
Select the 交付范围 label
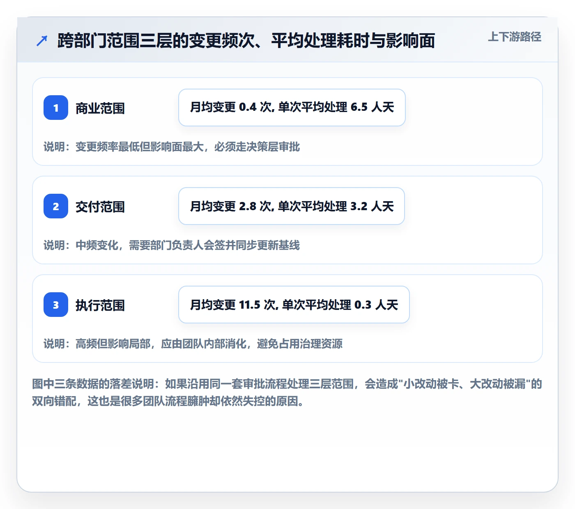point(100,207)
